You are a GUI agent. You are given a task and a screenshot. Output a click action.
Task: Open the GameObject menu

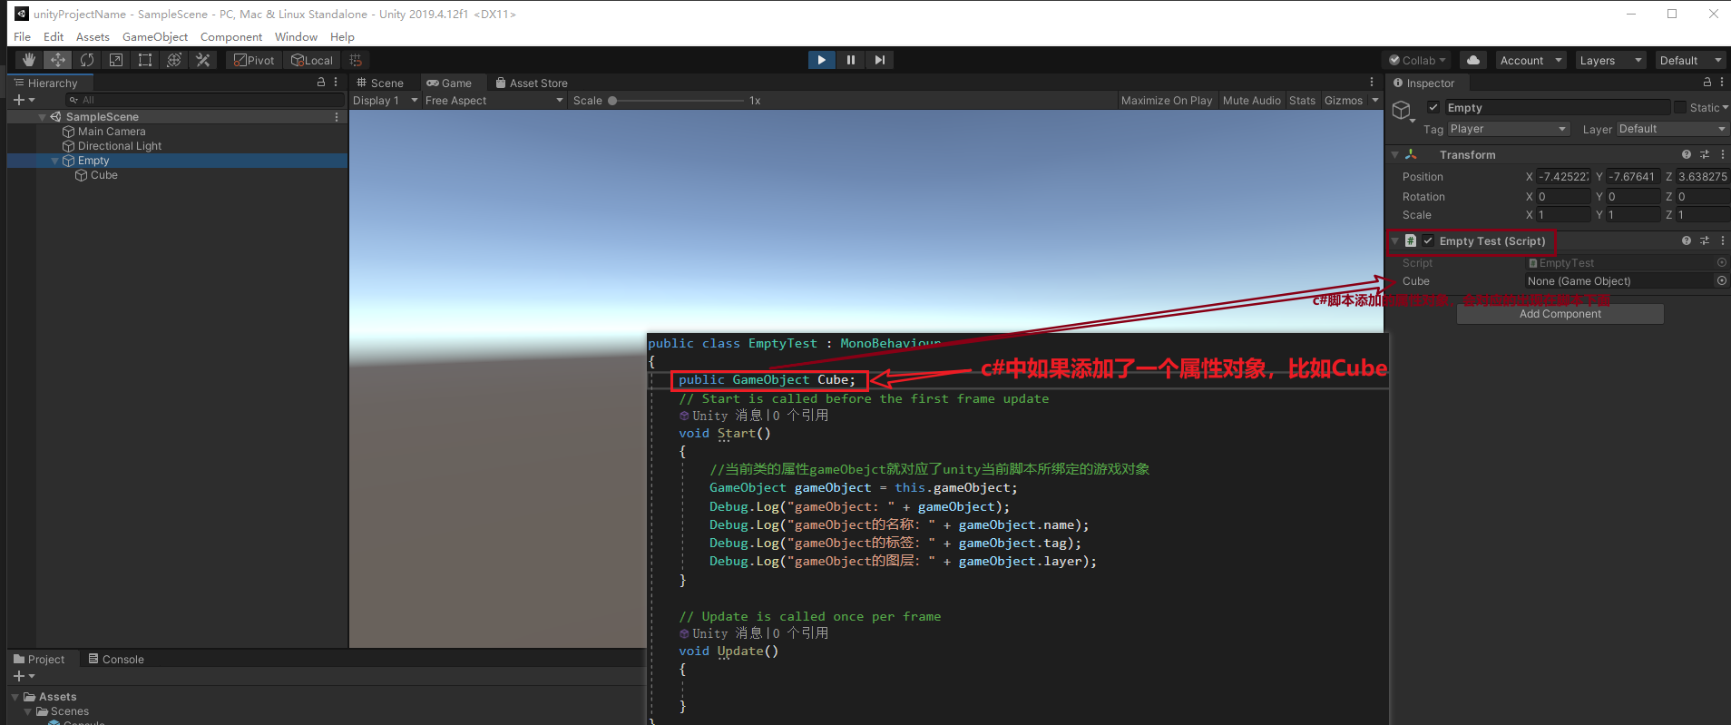click(155, 37)
